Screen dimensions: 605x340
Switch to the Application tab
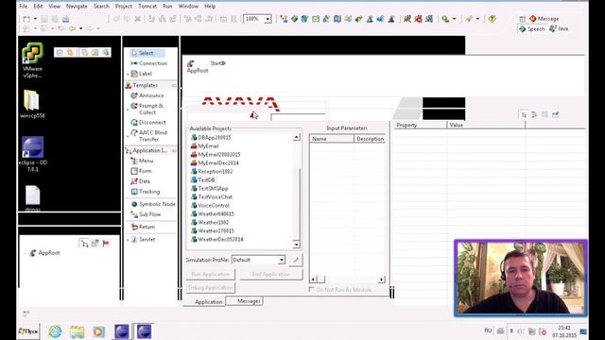click(x=205, y=302)
